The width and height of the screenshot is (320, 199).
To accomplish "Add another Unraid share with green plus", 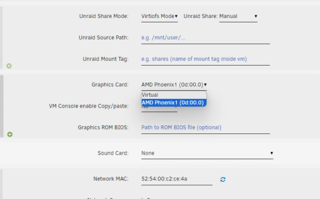I will pos(9,66).
